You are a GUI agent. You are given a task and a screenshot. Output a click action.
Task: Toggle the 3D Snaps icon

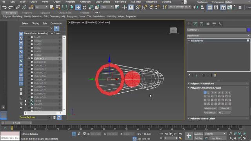138,7
